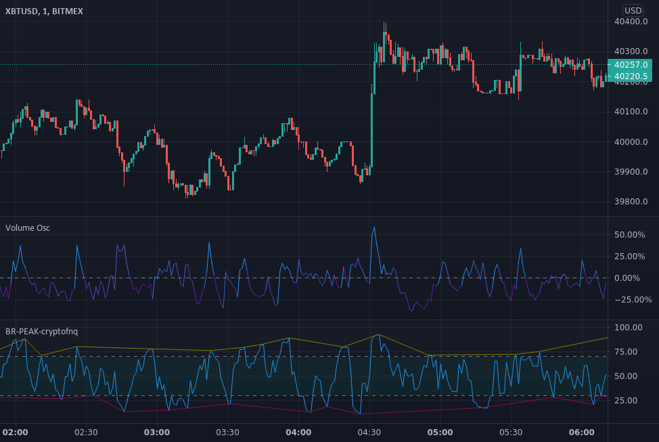The width and height of the screenshot is (659, 442).
Task: Click the highlighted 40257.0 price label
Action: (x=631, y=66)
